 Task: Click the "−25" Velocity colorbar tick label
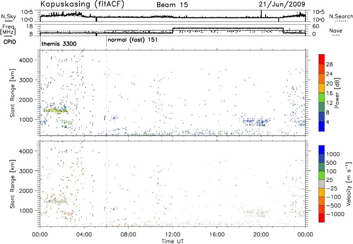tap(332, 189)
